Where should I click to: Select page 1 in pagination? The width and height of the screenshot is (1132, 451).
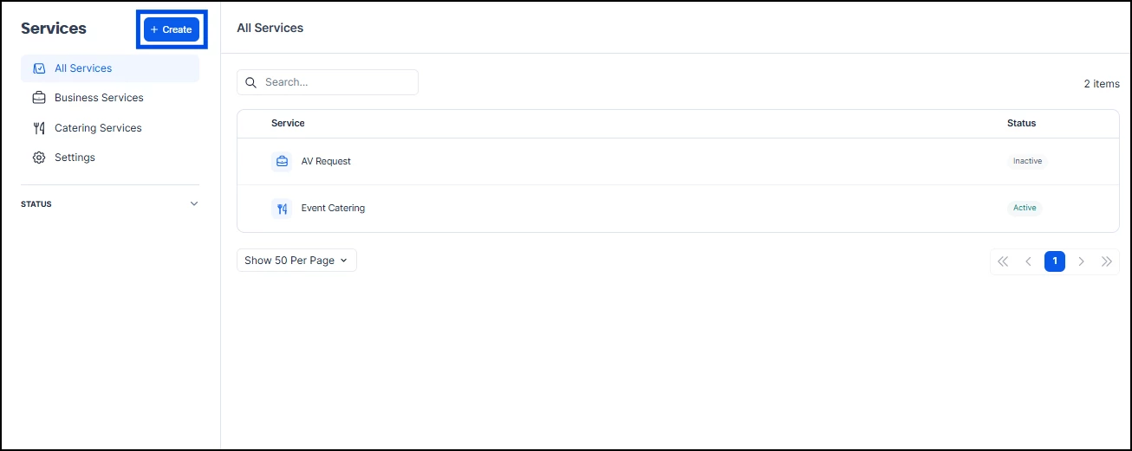point(1055,261)
